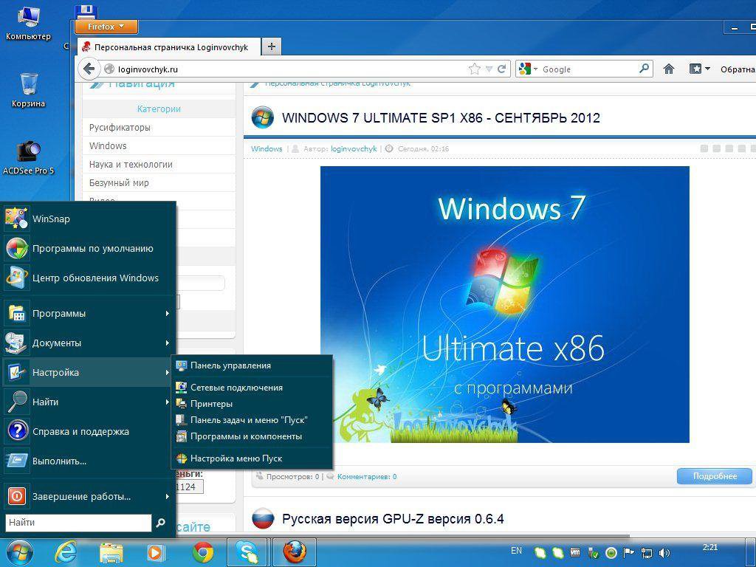Click the Windows 7 Ultimate x86 article image
This screenshot has height=567, width=756.
pyautogui.click(x=505, y=304)
